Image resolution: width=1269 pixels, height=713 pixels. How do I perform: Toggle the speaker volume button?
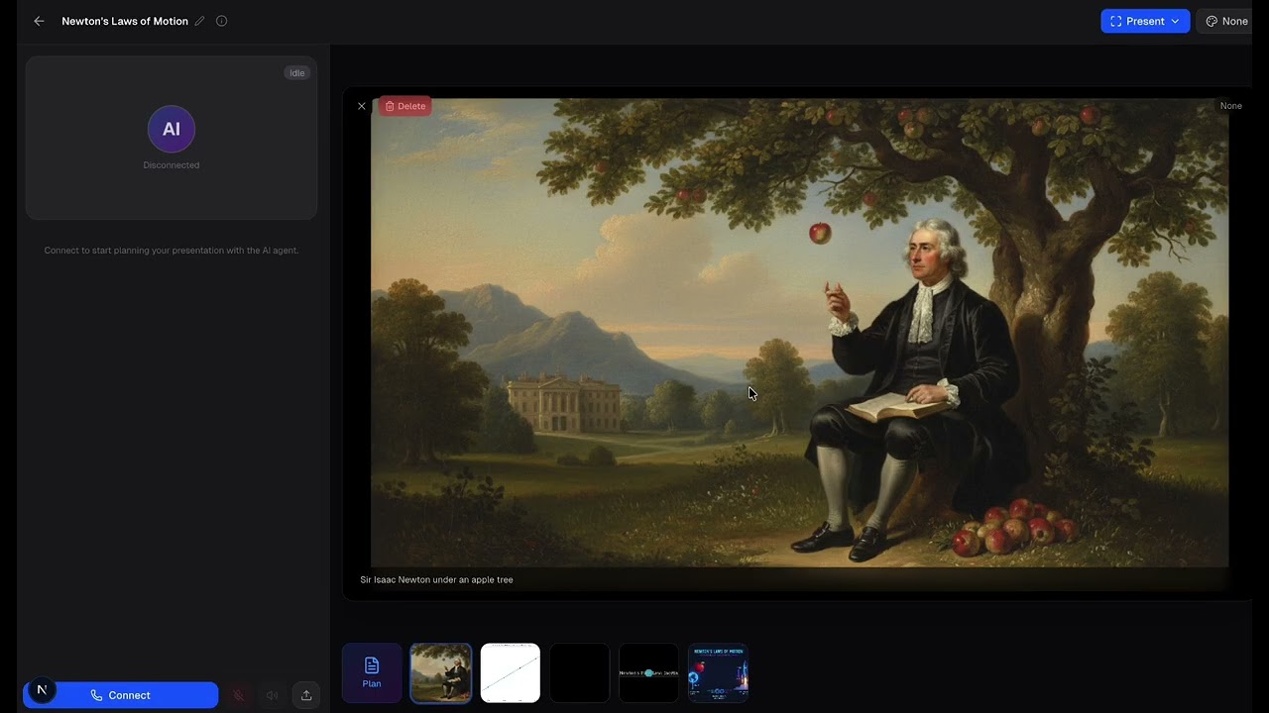pyautogui.click(x=272, y=695)
